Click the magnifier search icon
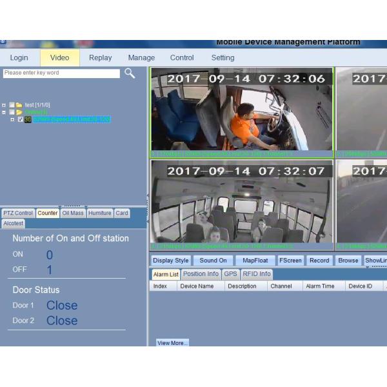The height and width of the screenshot is (387, 387). coord(130,74)
